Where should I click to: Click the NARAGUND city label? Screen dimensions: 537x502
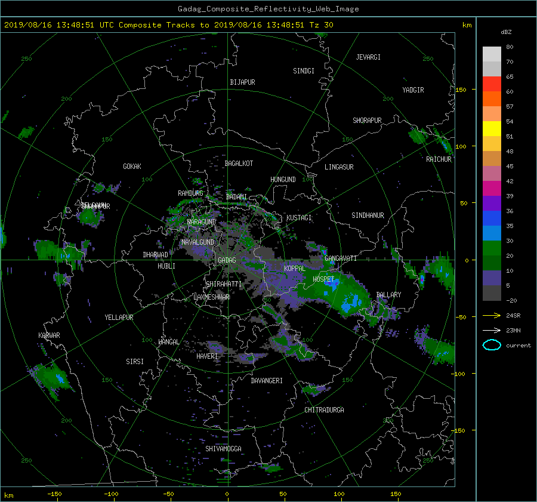point(202,222)
